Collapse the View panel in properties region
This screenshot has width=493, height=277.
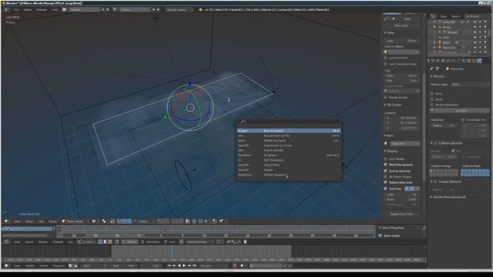[385, 32]
